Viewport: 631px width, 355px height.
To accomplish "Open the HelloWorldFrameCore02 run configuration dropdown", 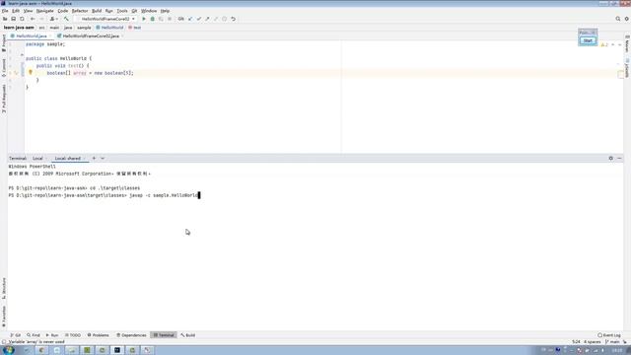I will [x=106, y=19].
